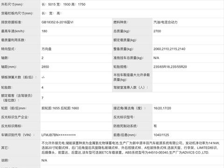Click the '半挂车鞍座最大允许承载质量(kg):' label

pyautogui.click(x=132, y=77)
